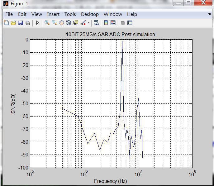Image resolution: width=214 pixels, height=186 pixels.
Task: Click the signal peak on the plot line
Action: 122,41
